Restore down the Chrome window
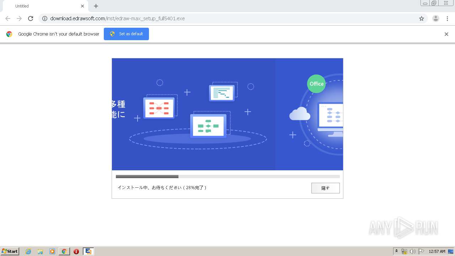Image resolution: width=455 pixels, height=256 pixels. click(434, 3)
